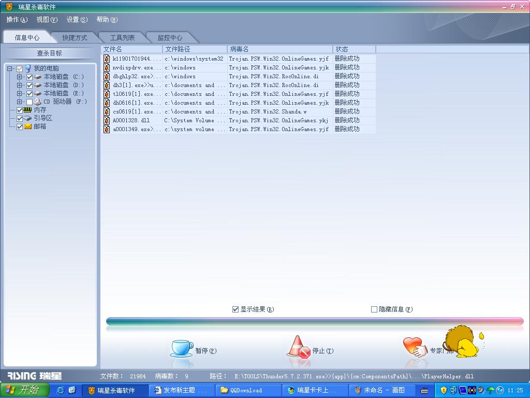
Task: Click the traffic cone stop icon
Action: tap(298, 347)
